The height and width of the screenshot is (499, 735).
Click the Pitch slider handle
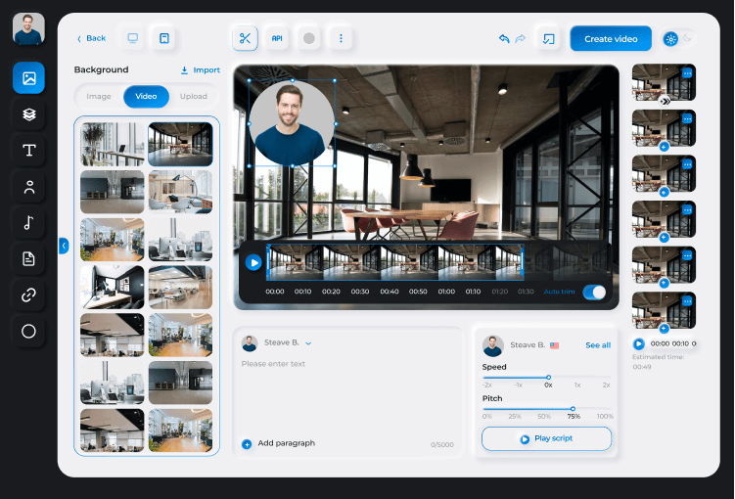[573, 409]
